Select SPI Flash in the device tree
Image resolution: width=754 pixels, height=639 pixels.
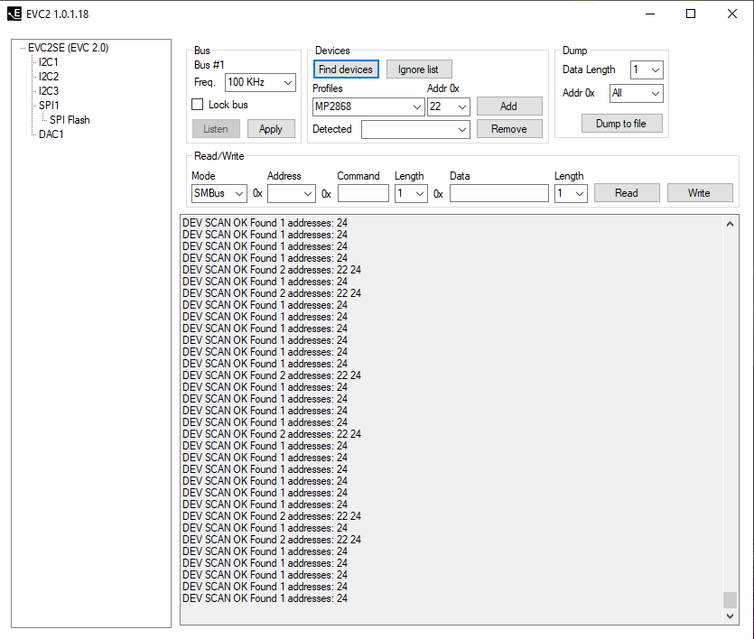[x=70, y=120]
